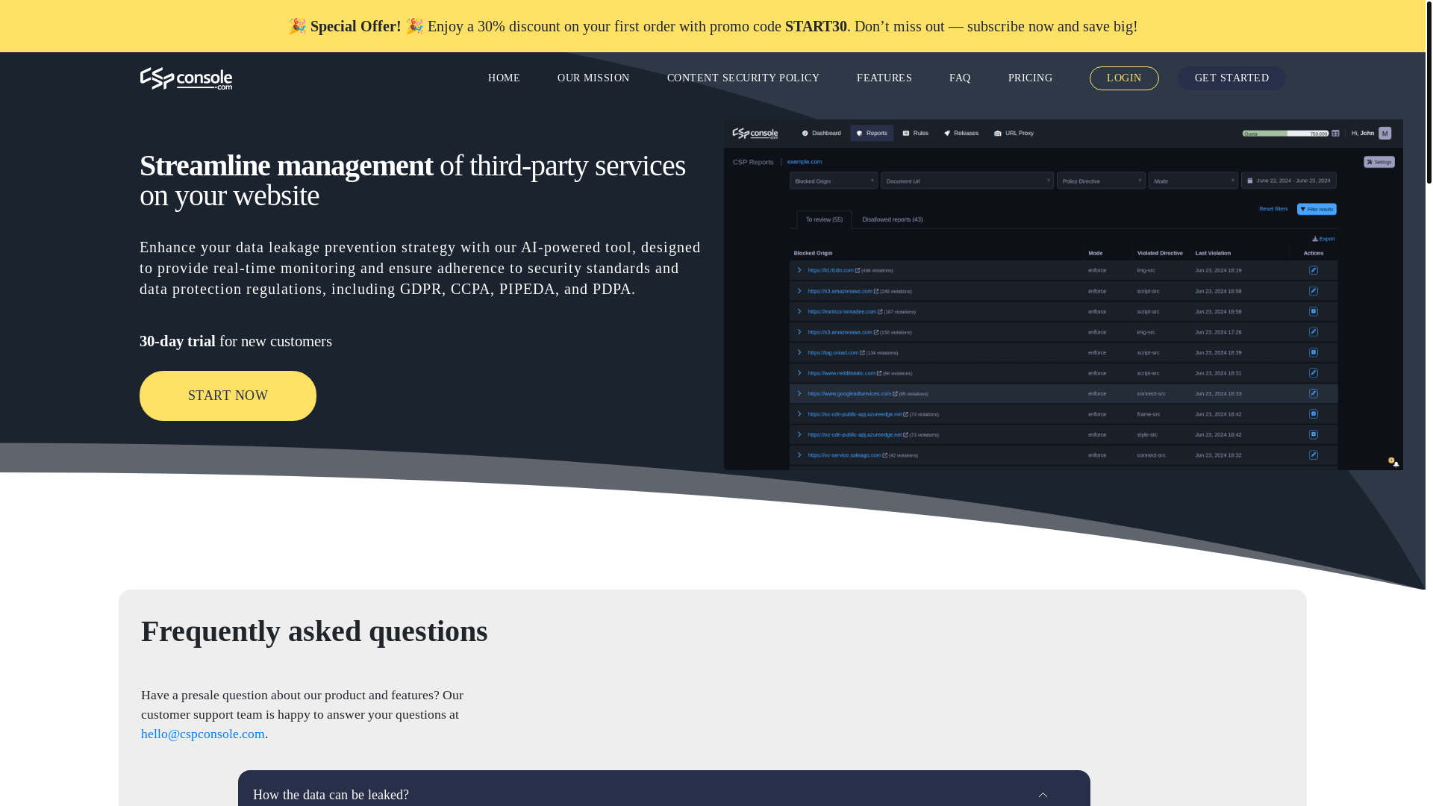
Task: Open the hello@cspconsole.com email link
Action: point(203,734)
